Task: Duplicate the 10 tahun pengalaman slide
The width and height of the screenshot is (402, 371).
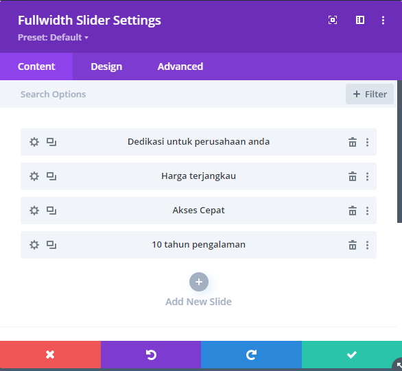Action: [x=51, y=245]
